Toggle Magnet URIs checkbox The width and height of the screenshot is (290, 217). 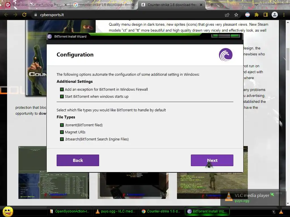click(62, 132)
